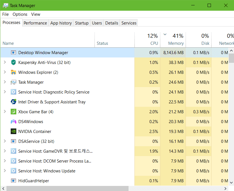The width and height of the screenshot is (234, 191).
Task: Expand the Windows Explorer process group
Action: pyautogui.click(x=4, y=72)
